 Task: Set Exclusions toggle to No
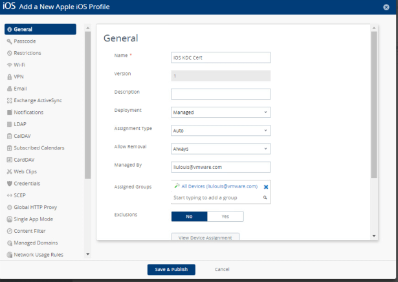[190, 217]
